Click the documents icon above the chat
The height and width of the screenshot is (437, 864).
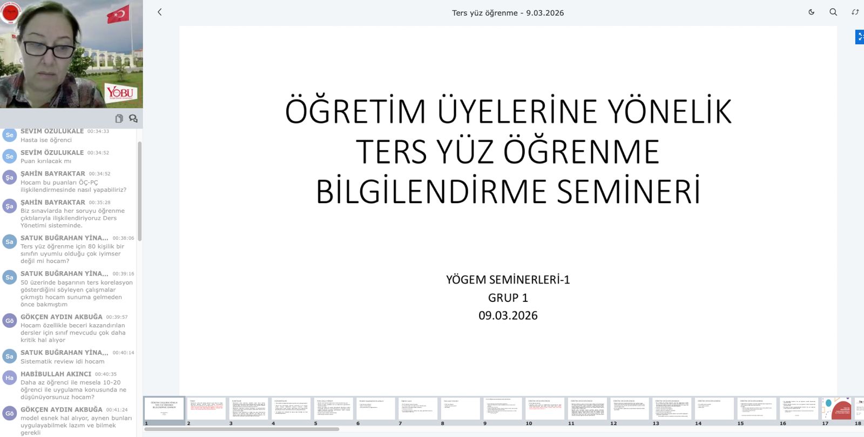pyautogui.click(x=119, y=118)
